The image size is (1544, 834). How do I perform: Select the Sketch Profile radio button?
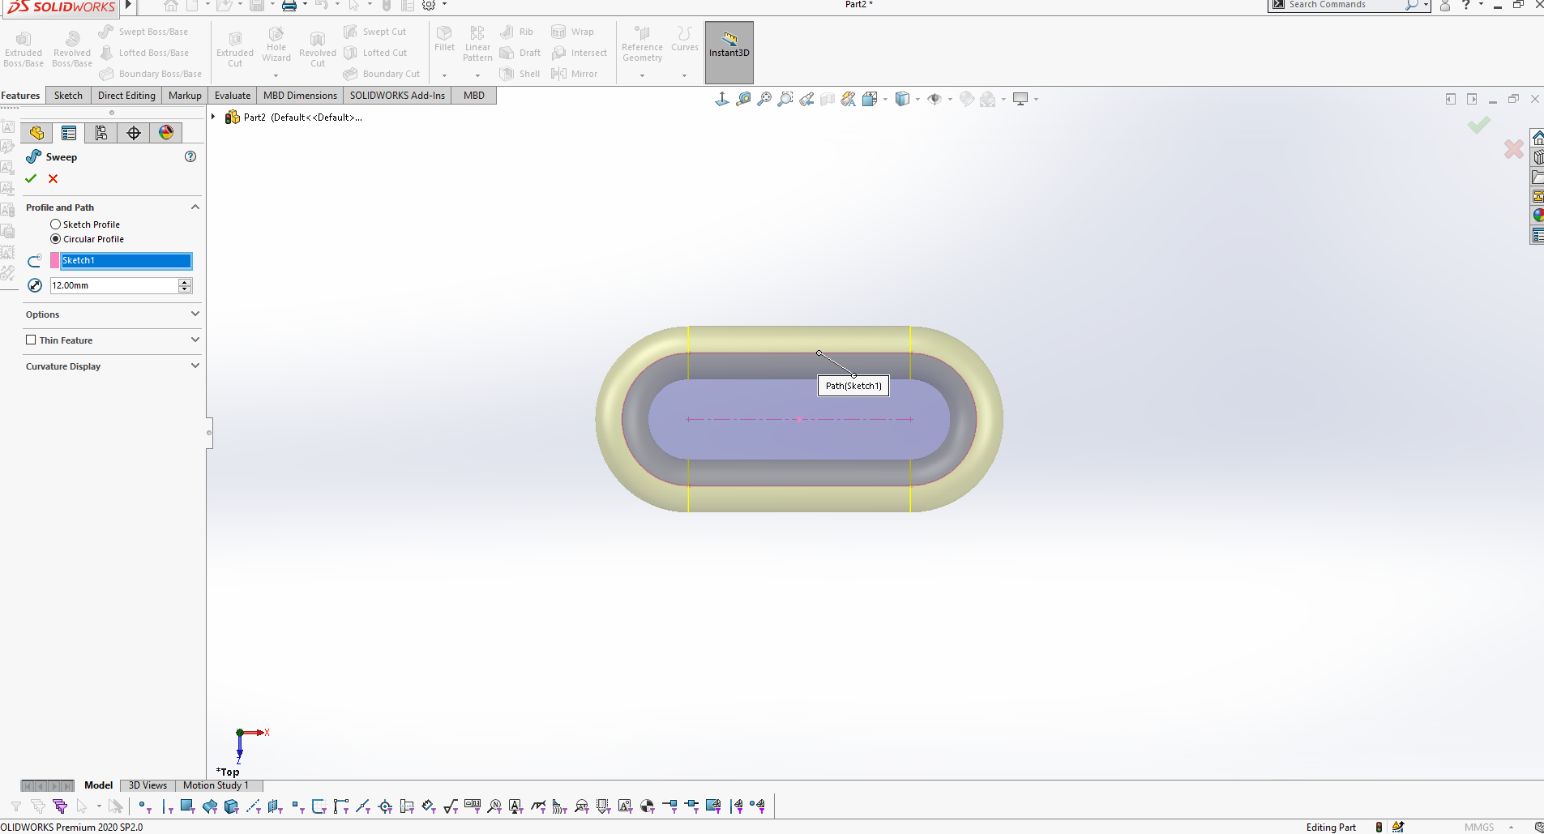pos(55,225)
